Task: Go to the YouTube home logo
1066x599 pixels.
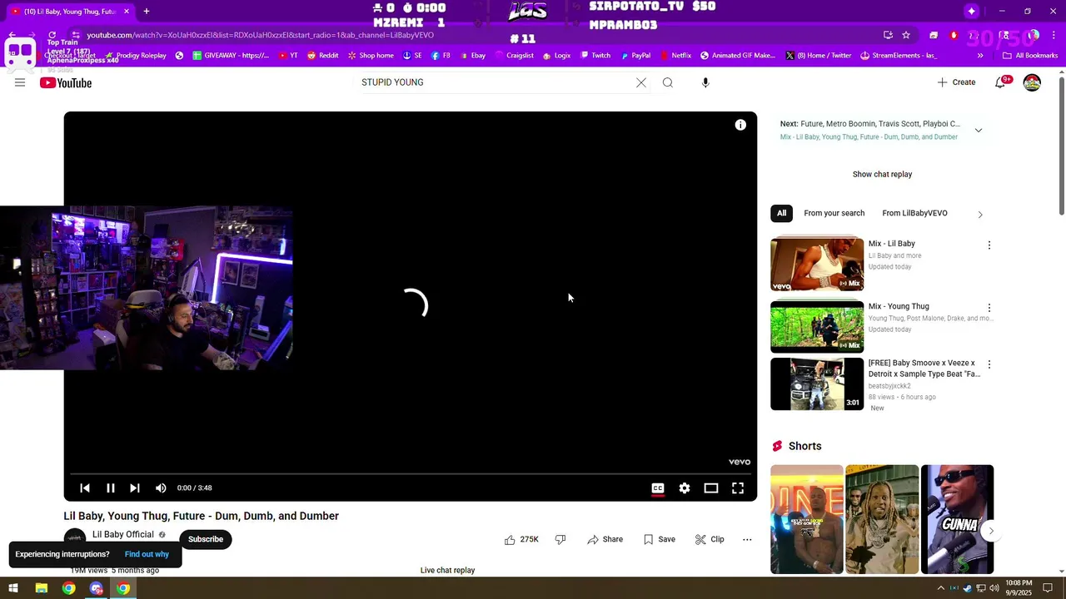Action: click(x=66, y=82)
